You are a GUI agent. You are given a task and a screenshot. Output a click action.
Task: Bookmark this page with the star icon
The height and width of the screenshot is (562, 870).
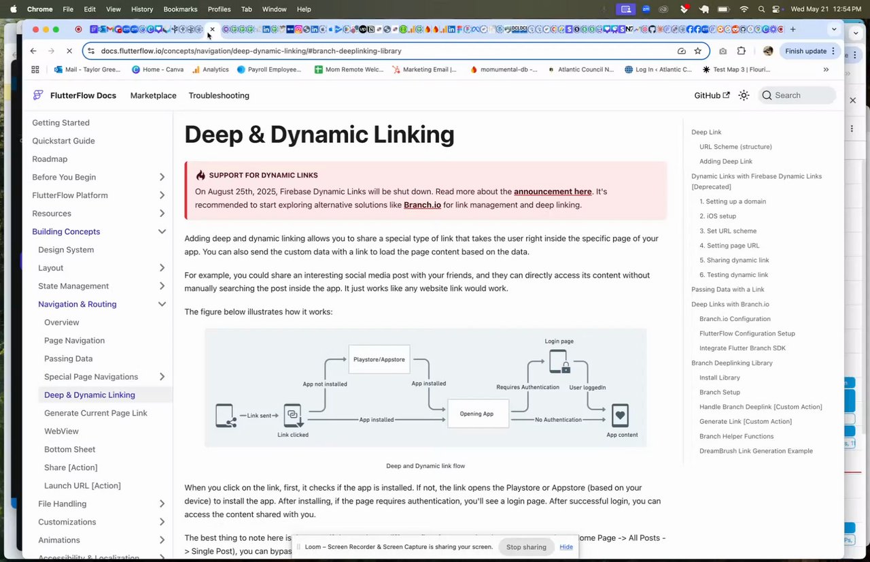697,51
